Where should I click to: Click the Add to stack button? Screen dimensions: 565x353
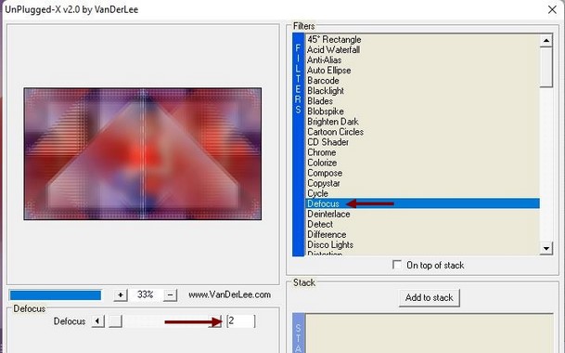pyautogui.click(x=430, y=298)
